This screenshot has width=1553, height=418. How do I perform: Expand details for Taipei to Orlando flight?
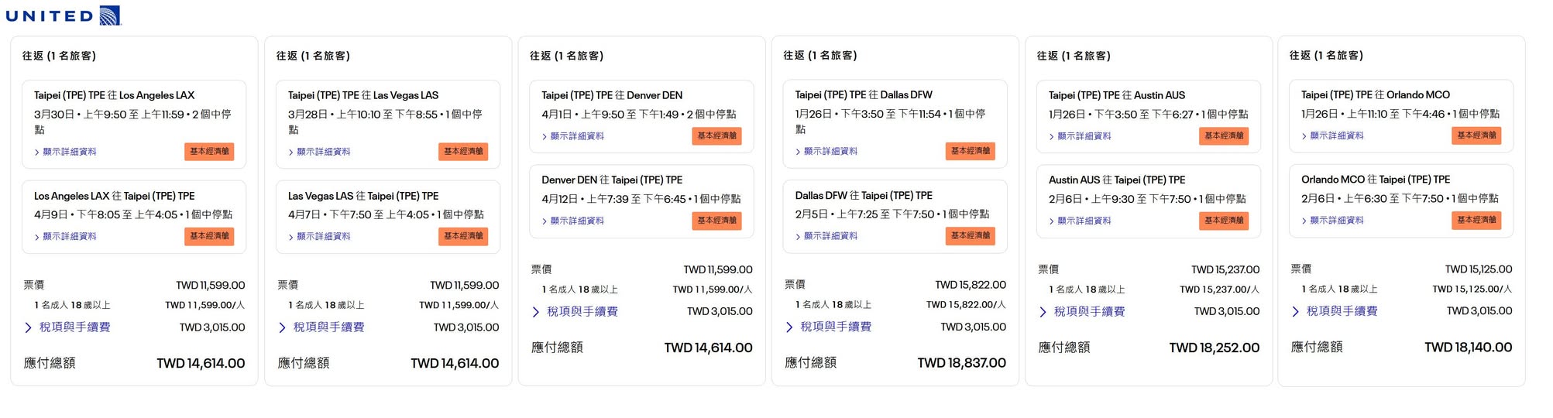[x=1336, y=136]
